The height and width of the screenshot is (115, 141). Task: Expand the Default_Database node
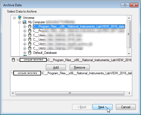click(25, 53)
